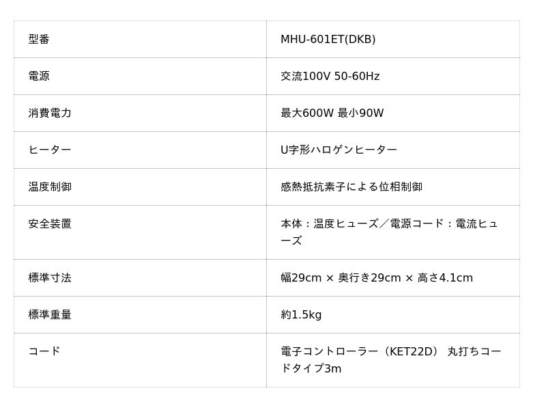Click the コード label in left column
Image resolution: width=546 pixels, height=408 pixels.
coord(44,351)
